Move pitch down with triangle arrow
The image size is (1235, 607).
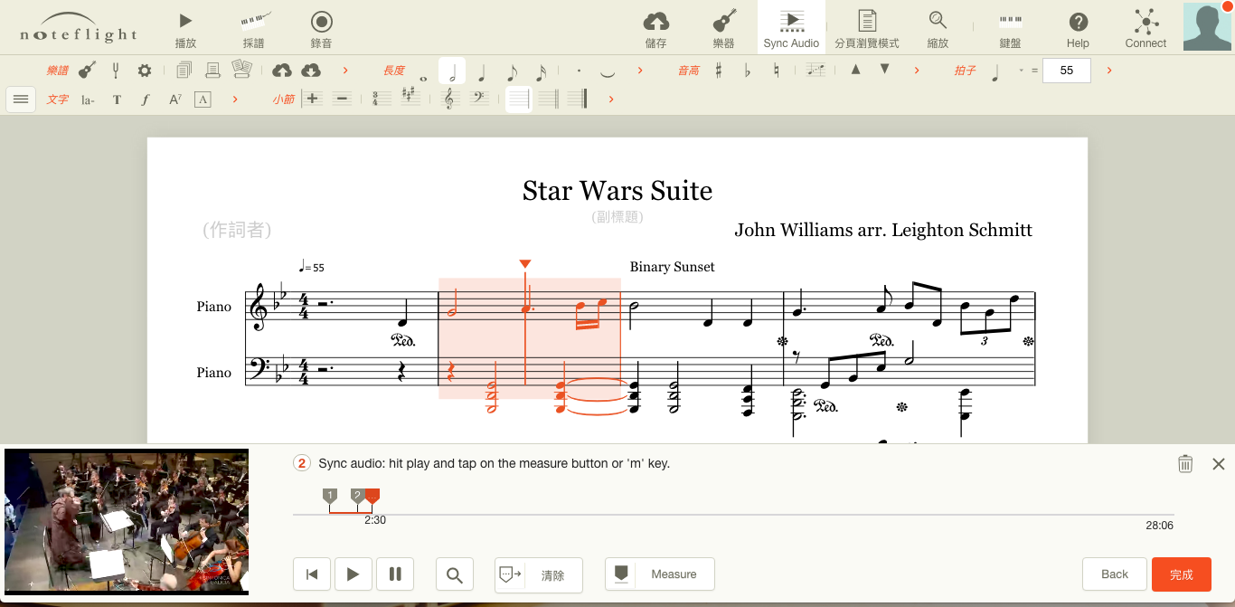[x=884, y=70]
